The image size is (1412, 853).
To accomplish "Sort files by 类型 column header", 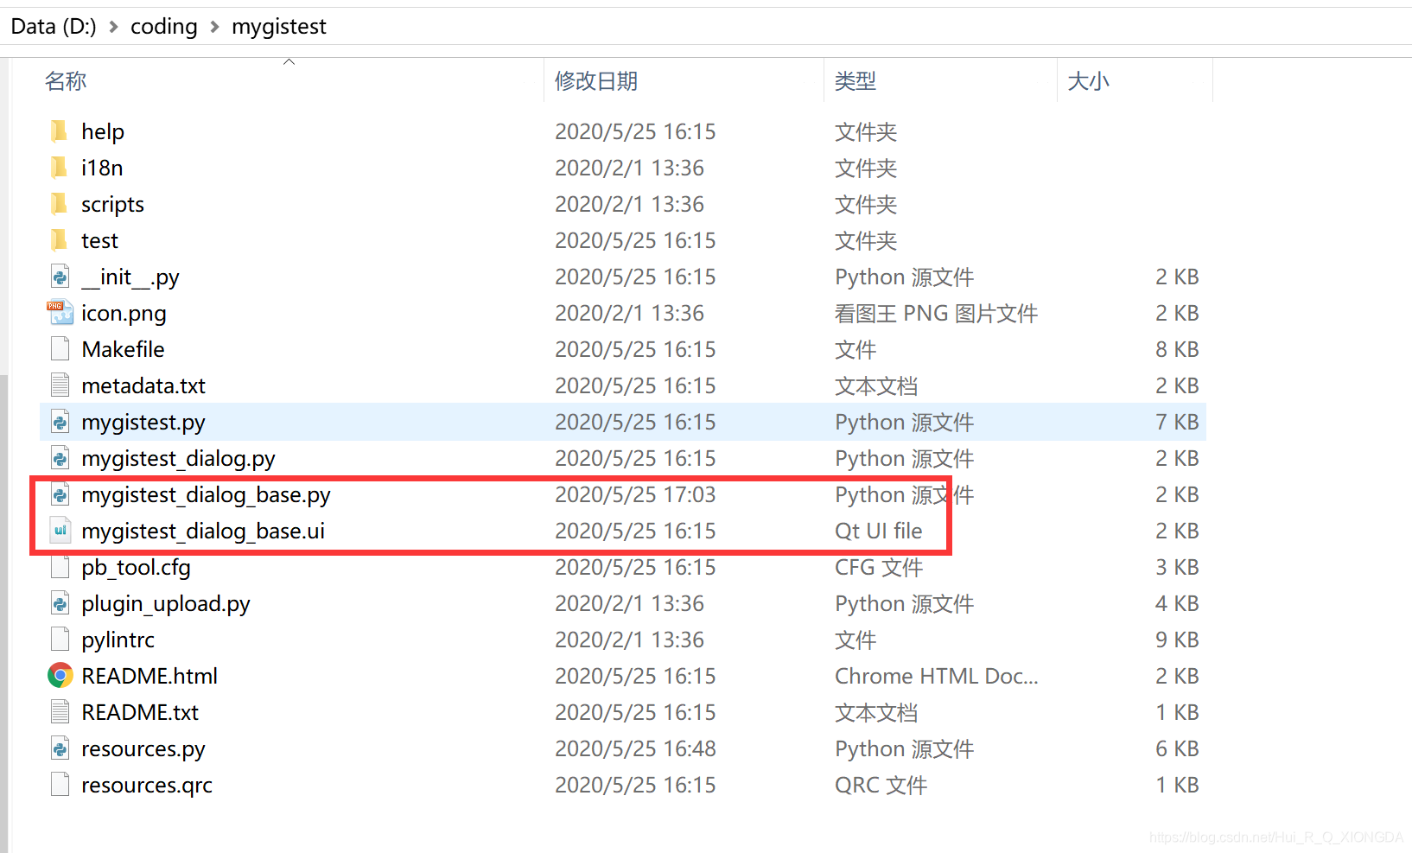I will click(x=855, y=81).
